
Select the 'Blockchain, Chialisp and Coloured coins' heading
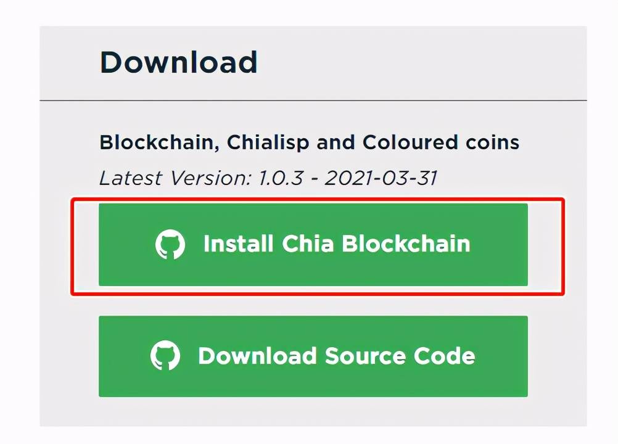[x=309, y=142]
